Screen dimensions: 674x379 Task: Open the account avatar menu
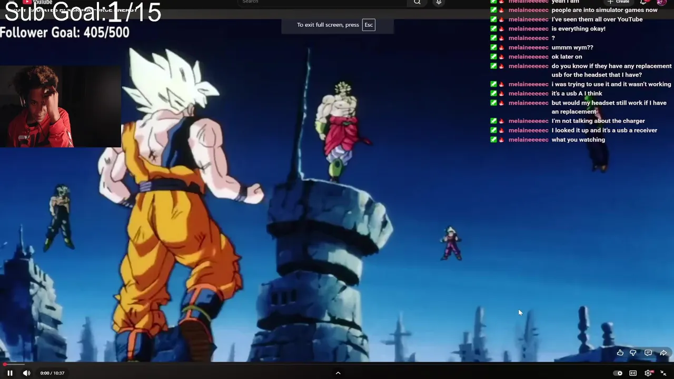[662, 2]
